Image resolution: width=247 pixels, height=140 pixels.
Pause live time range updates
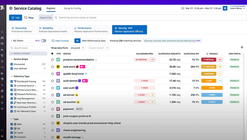225,8
